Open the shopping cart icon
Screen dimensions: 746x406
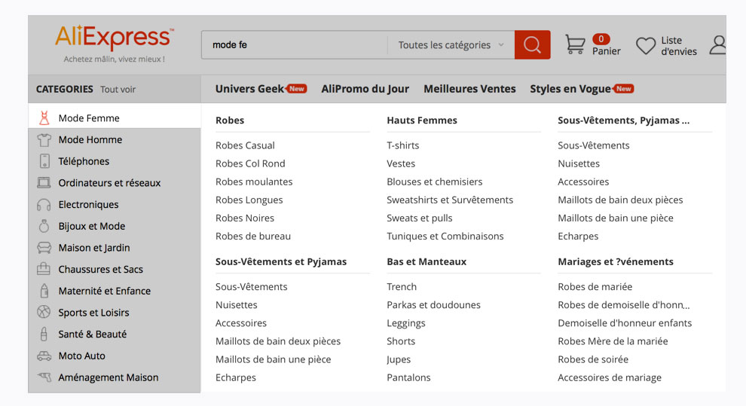pos(575,45)
